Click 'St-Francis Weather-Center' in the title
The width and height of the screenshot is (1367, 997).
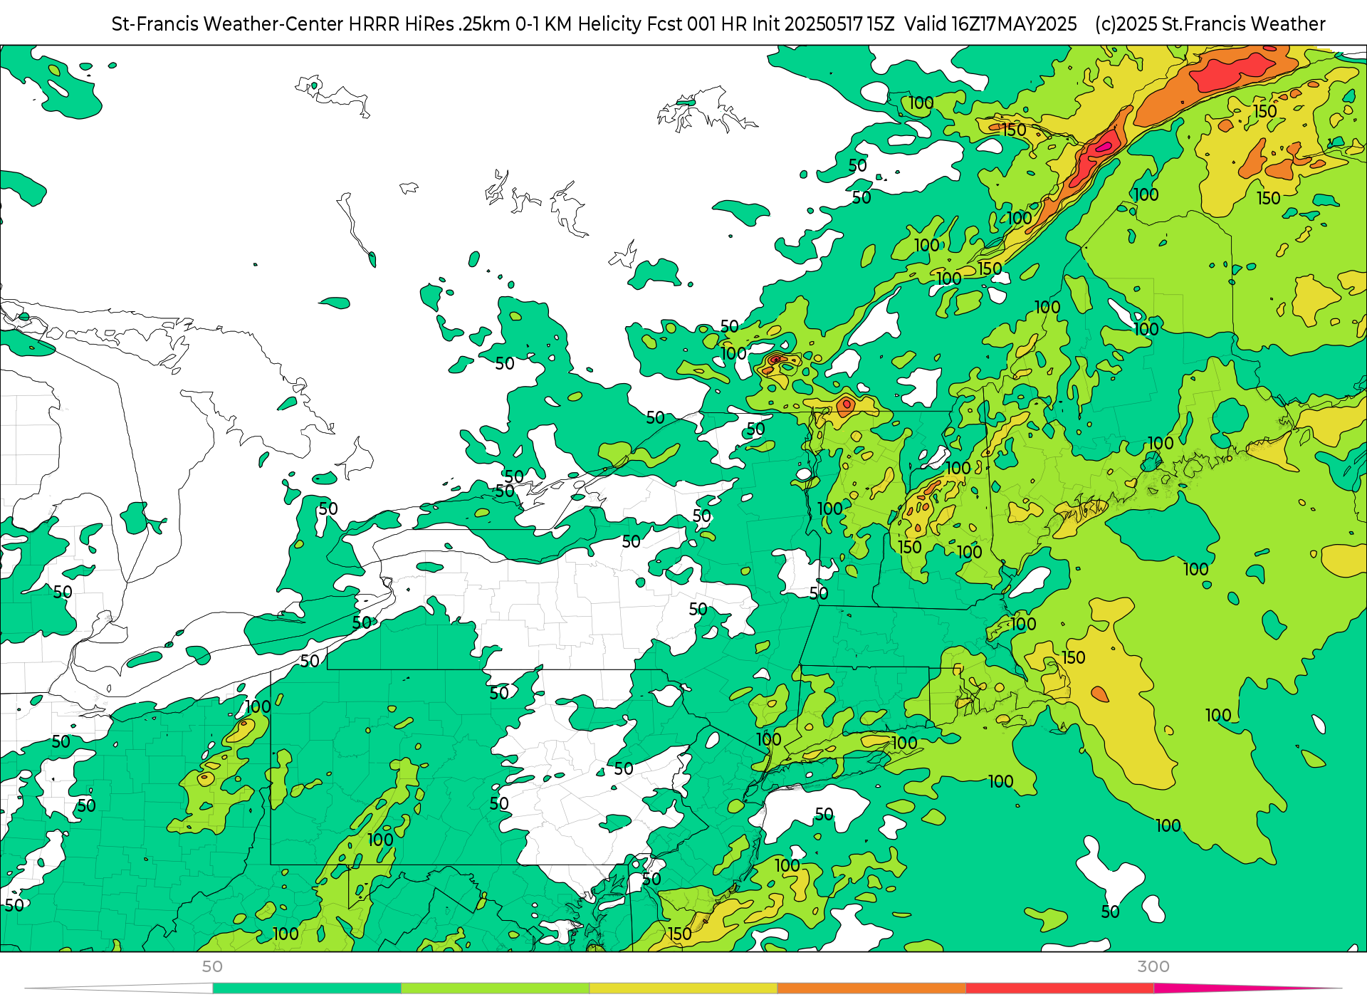click(228, 24)
